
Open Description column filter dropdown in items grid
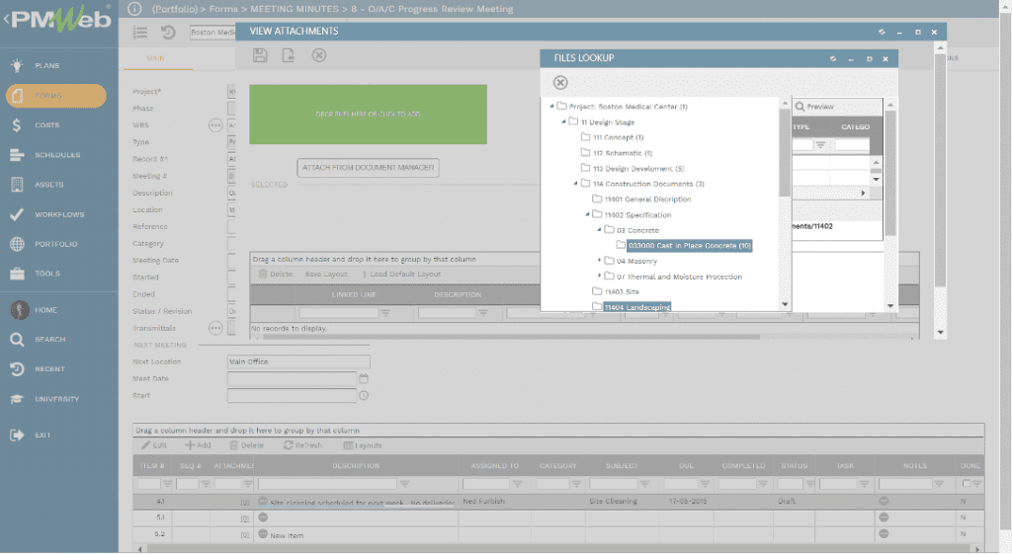(404, 484)
